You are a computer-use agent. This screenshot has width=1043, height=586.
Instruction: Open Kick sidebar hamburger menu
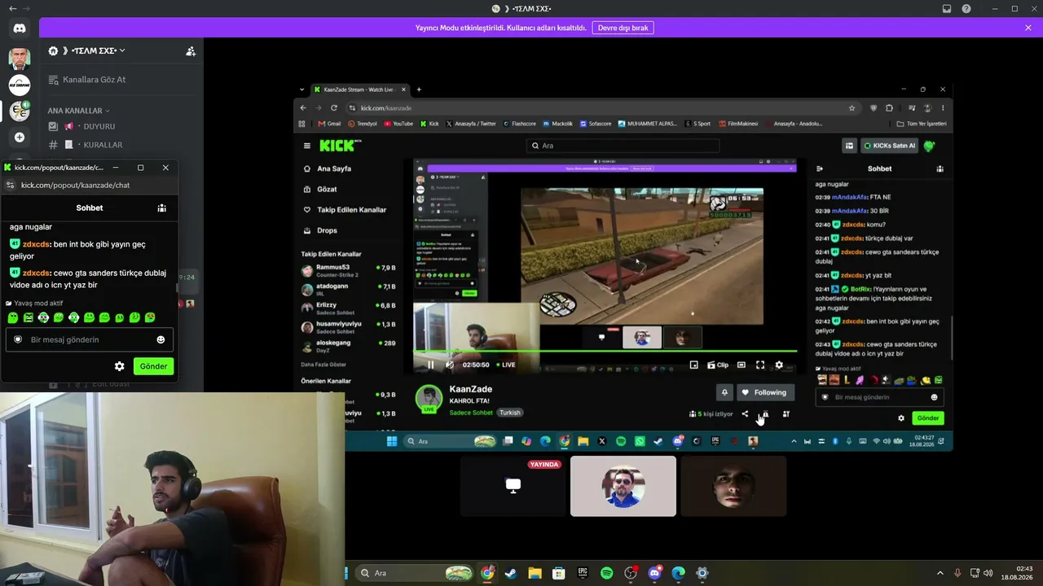click(x=307, y=146)
